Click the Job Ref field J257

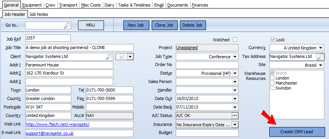[48, 38]
